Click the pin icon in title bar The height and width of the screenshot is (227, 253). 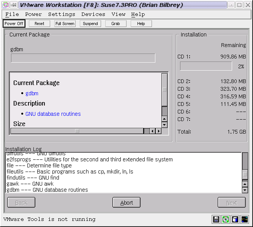click(x=13, y=5)
